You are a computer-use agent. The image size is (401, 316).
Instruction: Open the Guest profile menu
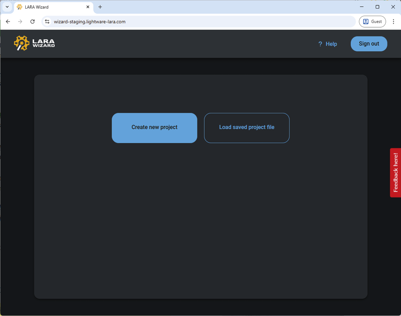pyautogui.click(x=372, y=22)
